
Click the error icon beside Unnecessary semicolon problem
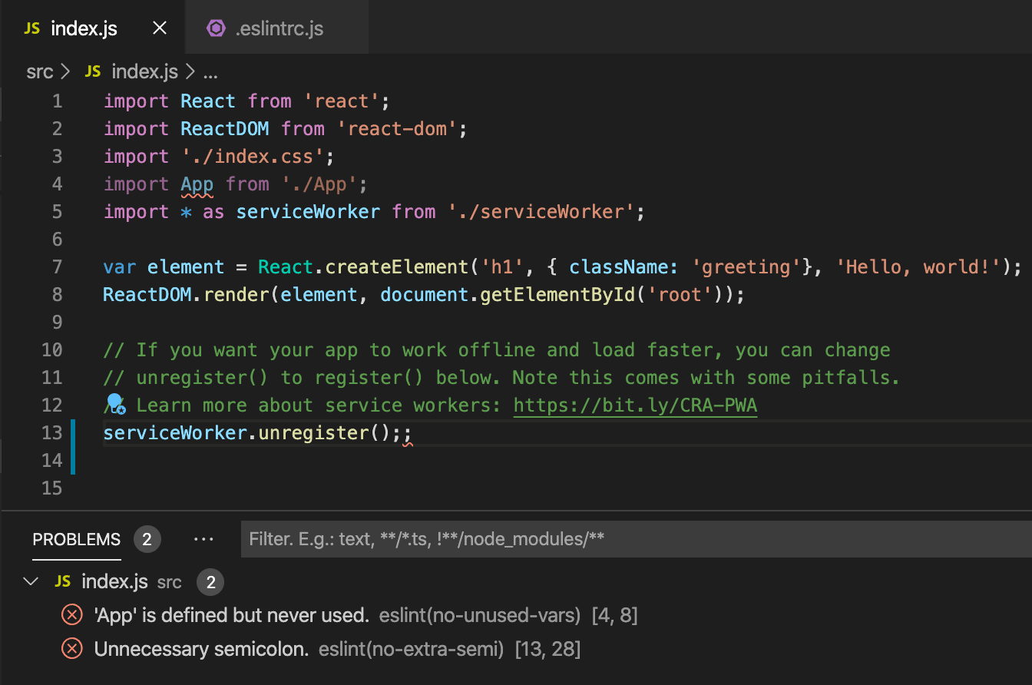(x=71, y=649)
